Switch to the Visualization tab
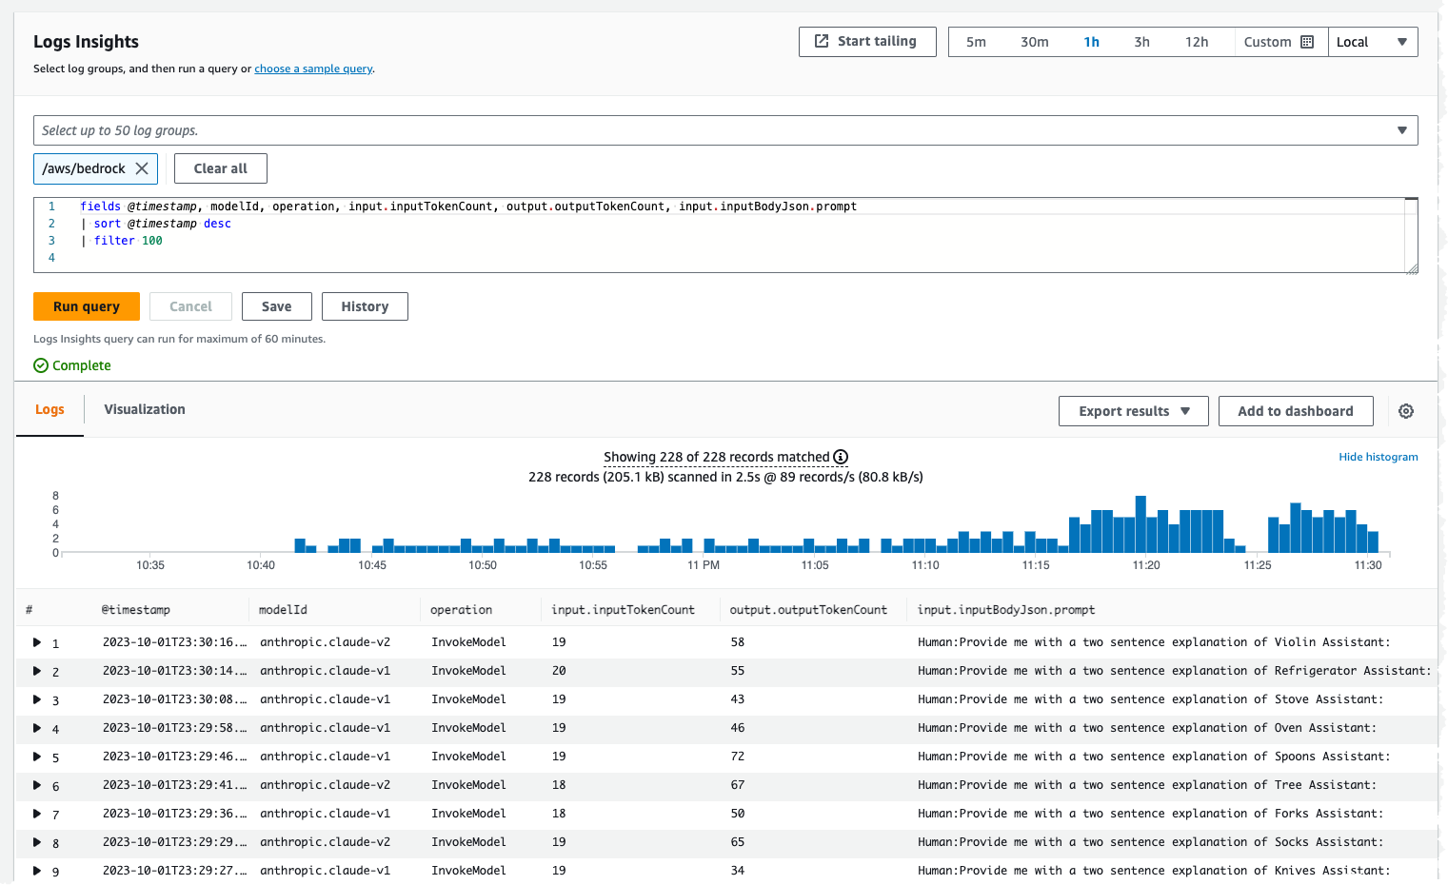 click(144, 409)
